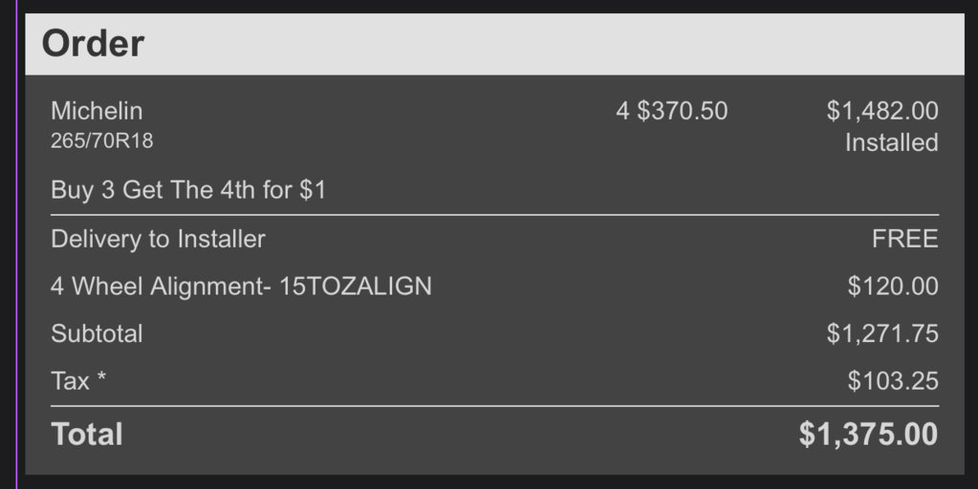Click the $1,482.00 line price
Screen dimensions: 978x489
[882, 111]
